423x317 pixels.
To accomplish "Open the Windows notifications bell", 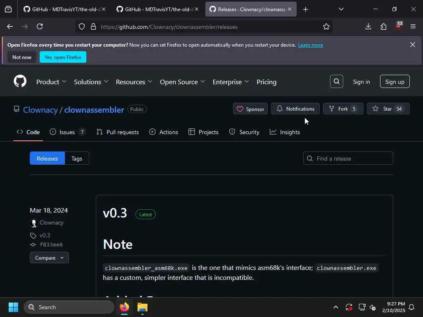I will (x=411, y=307).
